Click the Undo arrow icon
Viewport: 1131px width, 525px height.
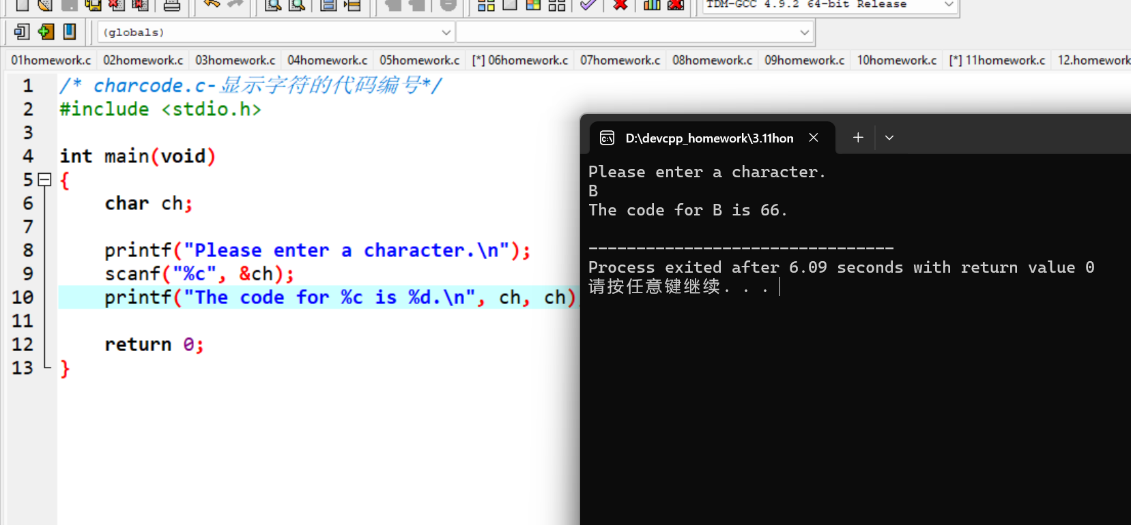click(212, 5)
